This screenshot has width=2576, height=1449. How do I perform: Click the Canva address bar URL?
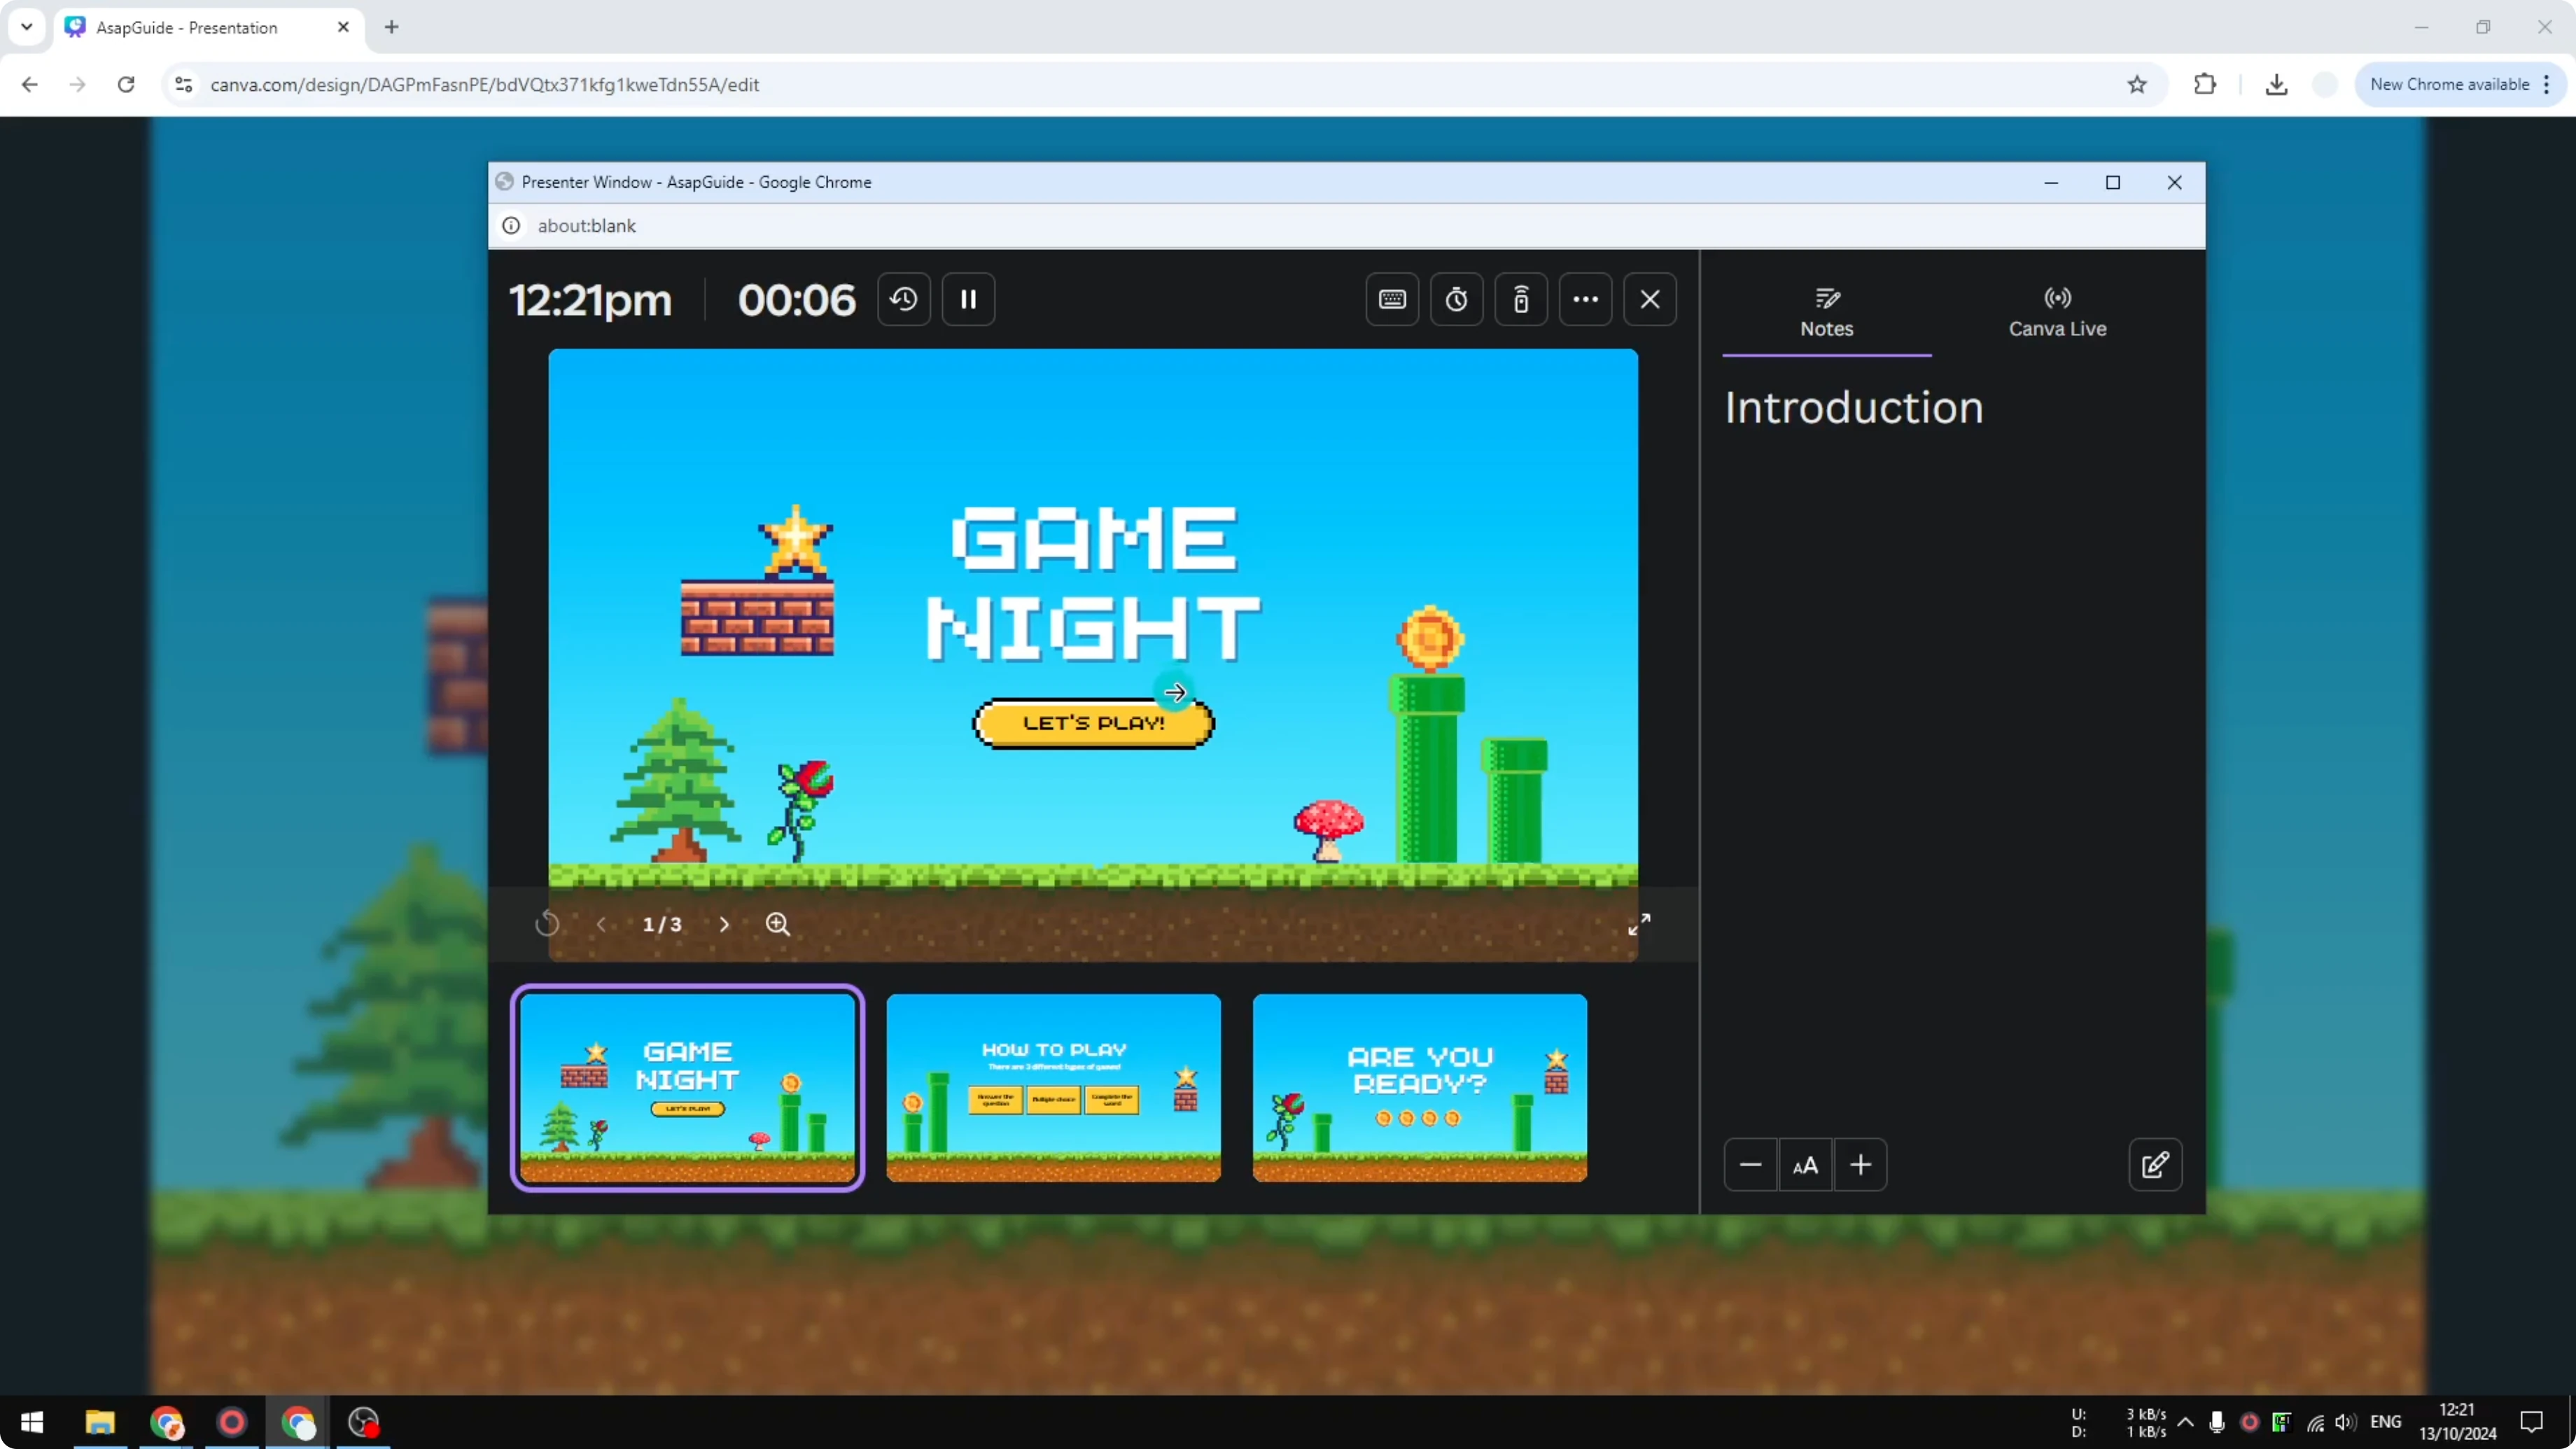pos(484,85)
